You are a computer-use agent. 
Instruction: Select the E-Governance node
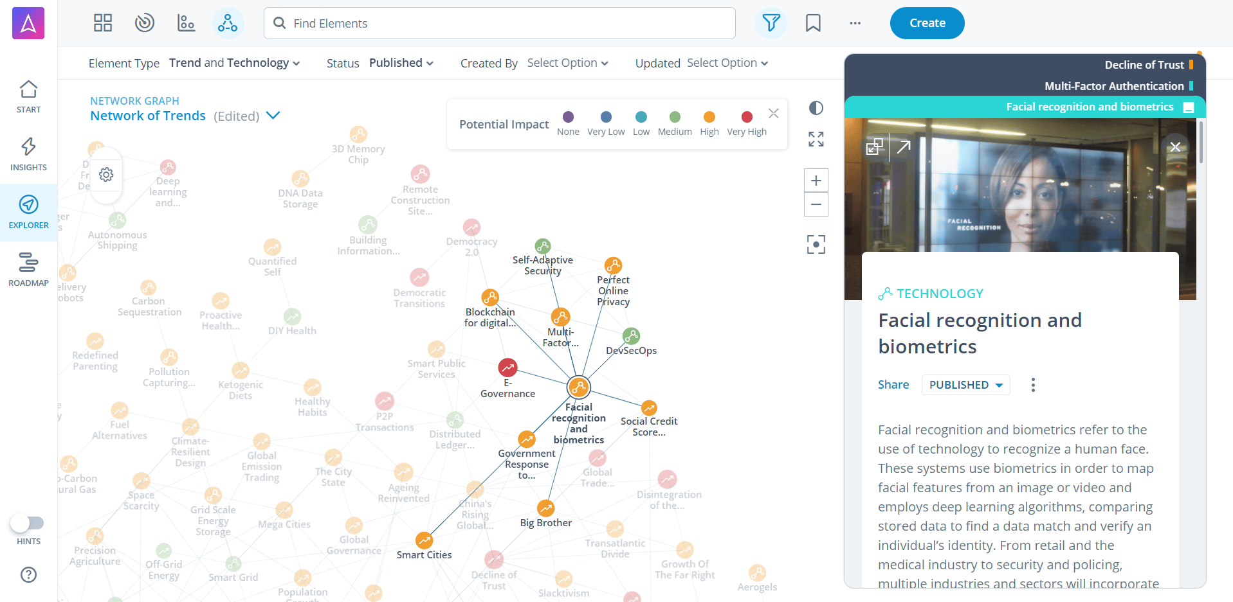[507, 367]
